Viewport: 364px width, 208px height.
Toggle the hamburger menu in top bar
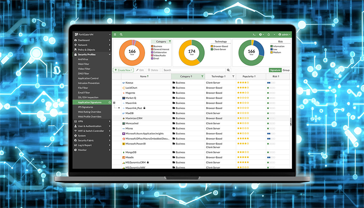pos(115,34)
